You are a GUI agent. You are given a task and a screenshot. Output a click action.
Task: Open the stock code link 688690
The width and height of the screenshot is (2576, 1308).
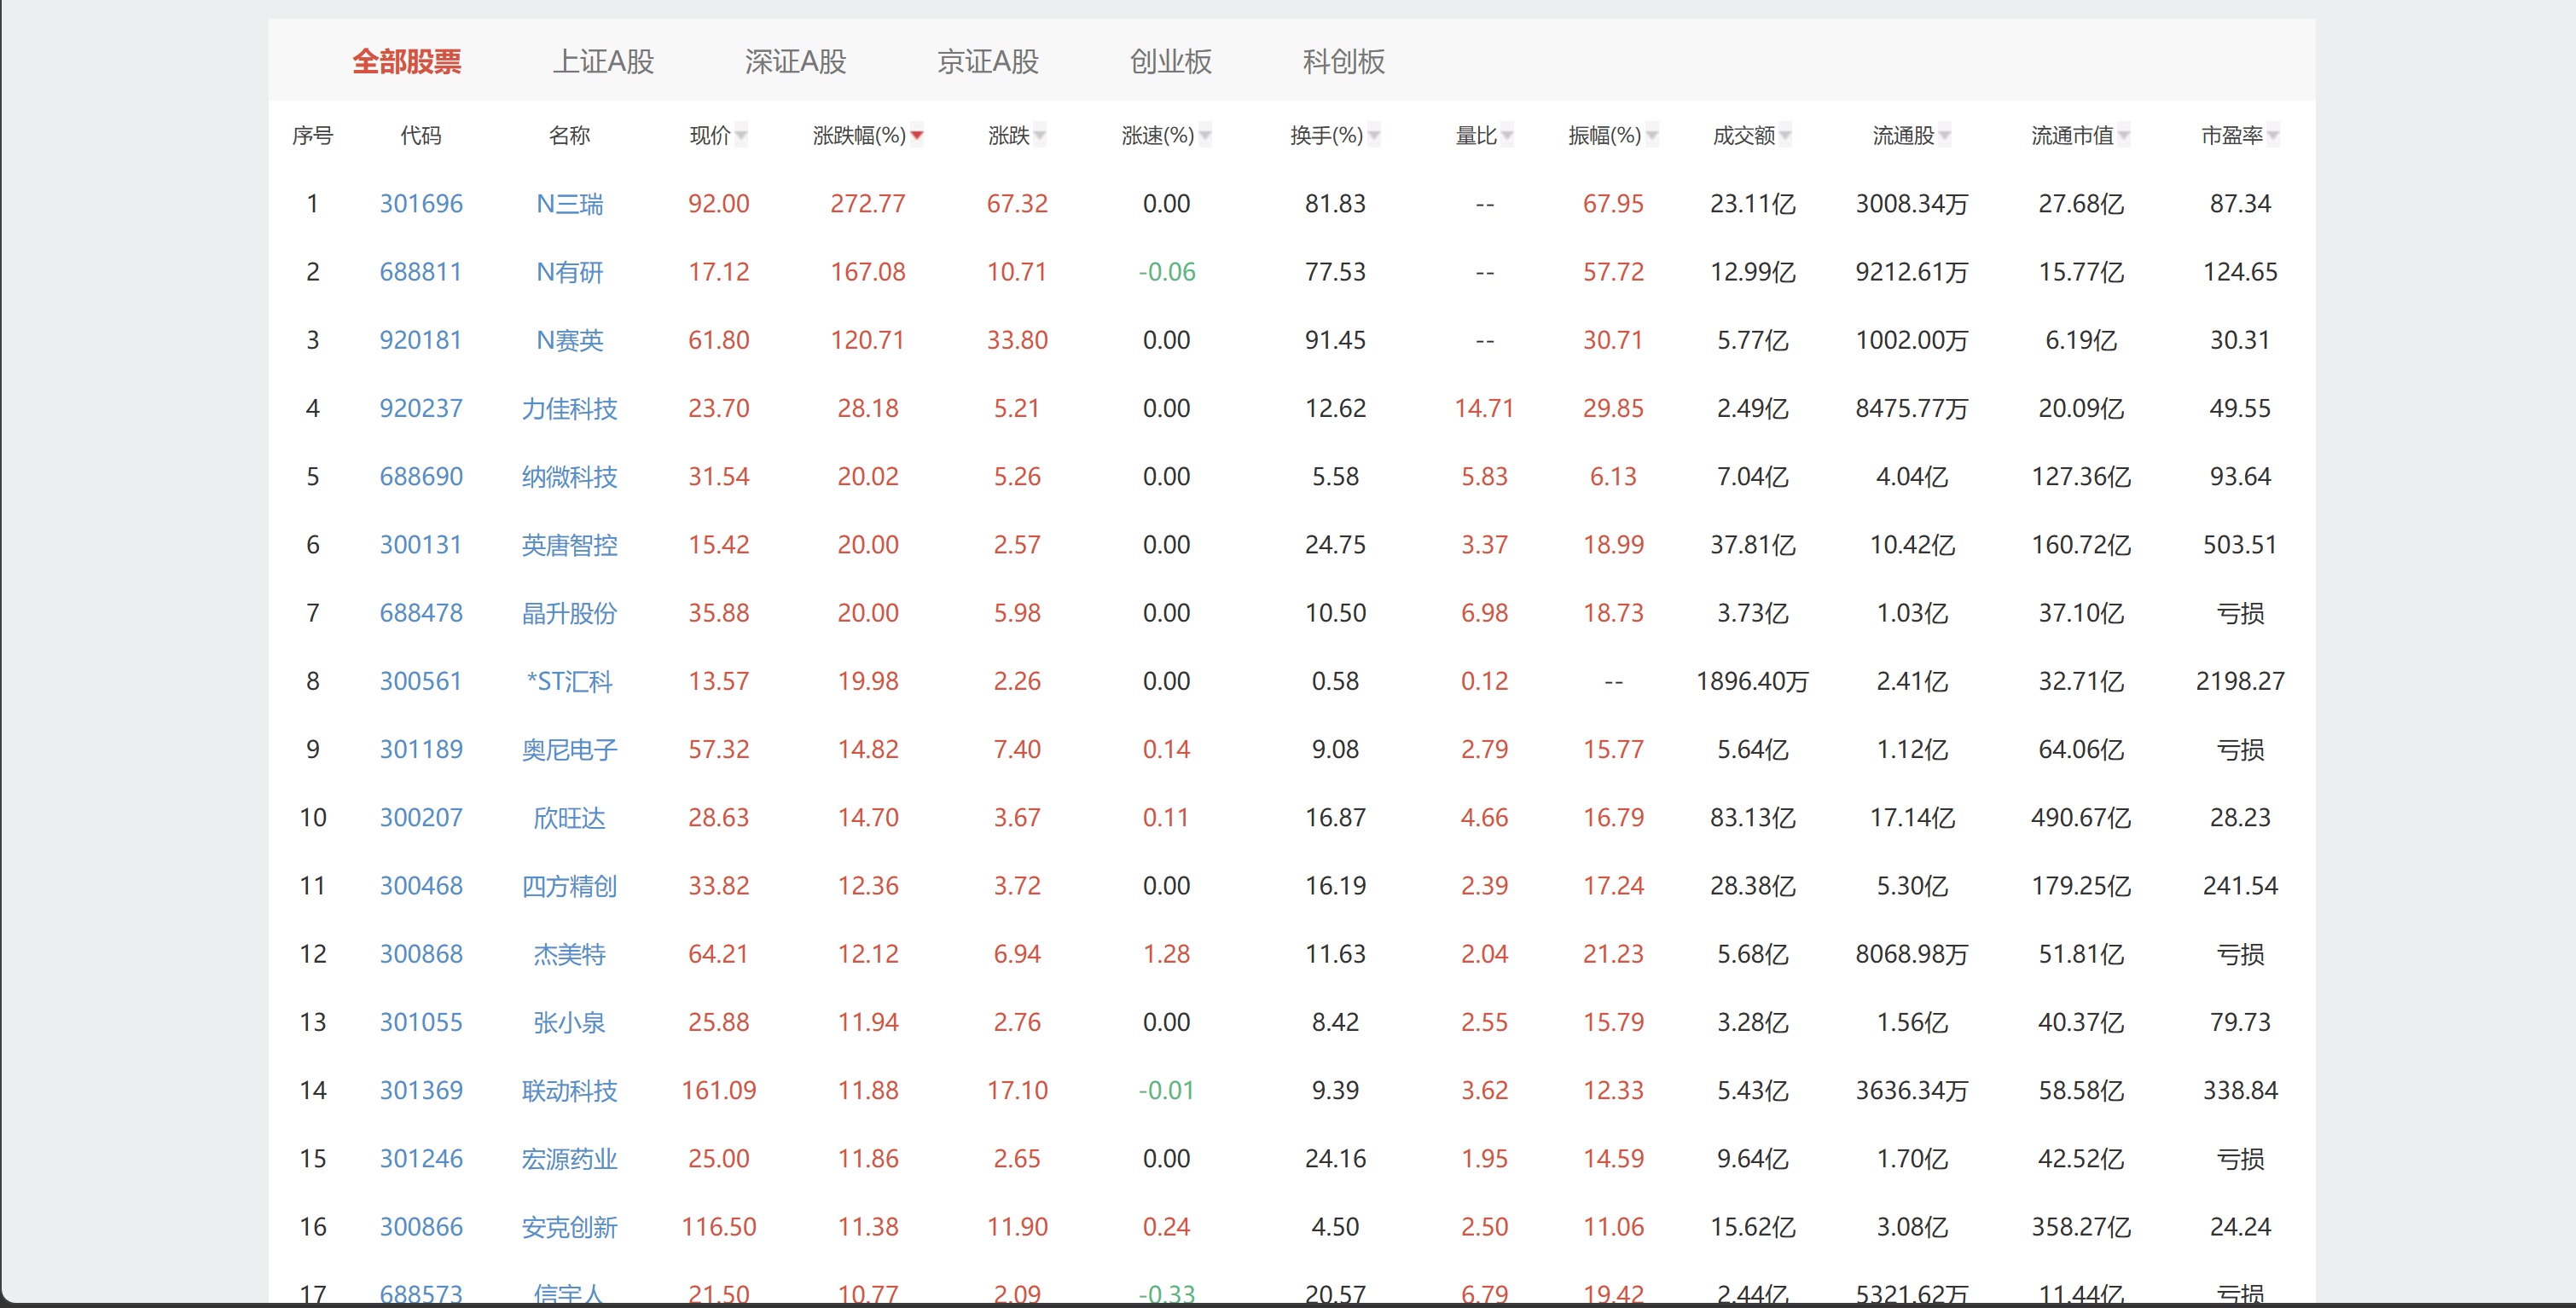421,477
